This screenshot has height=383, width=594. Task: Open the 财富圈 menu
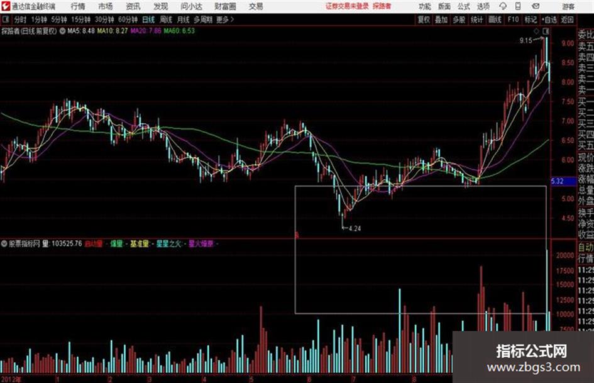(225, 6)
